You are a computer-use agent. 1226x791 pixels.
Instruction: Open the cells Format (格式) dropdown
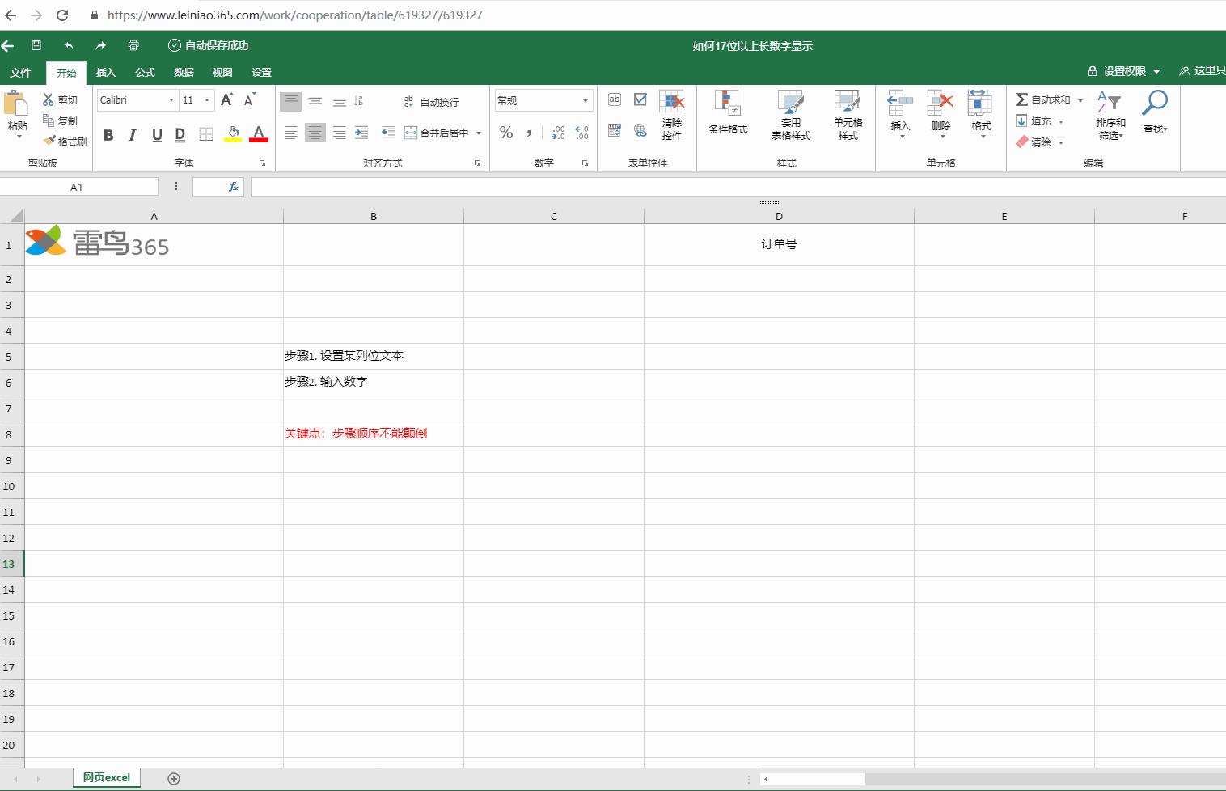coord(981,114)
